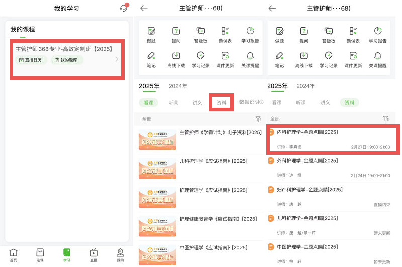Expand the 主管护师368专业 course card chevron
This screenshot has height=267, width=402.
coord(117,59)
